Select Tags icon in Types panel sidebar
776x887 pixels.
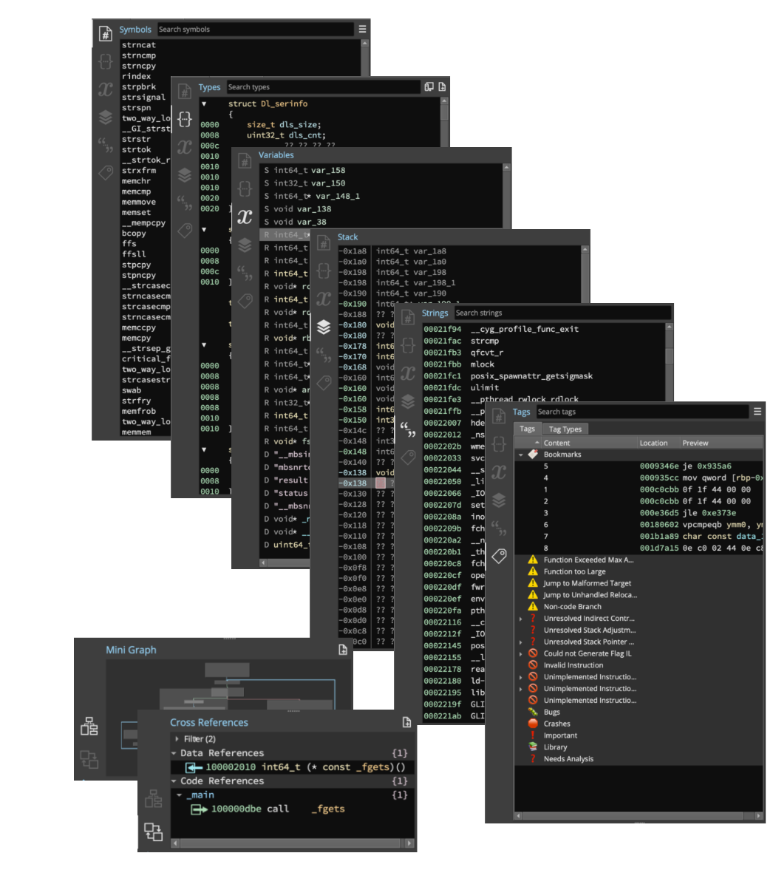(185, 231)
